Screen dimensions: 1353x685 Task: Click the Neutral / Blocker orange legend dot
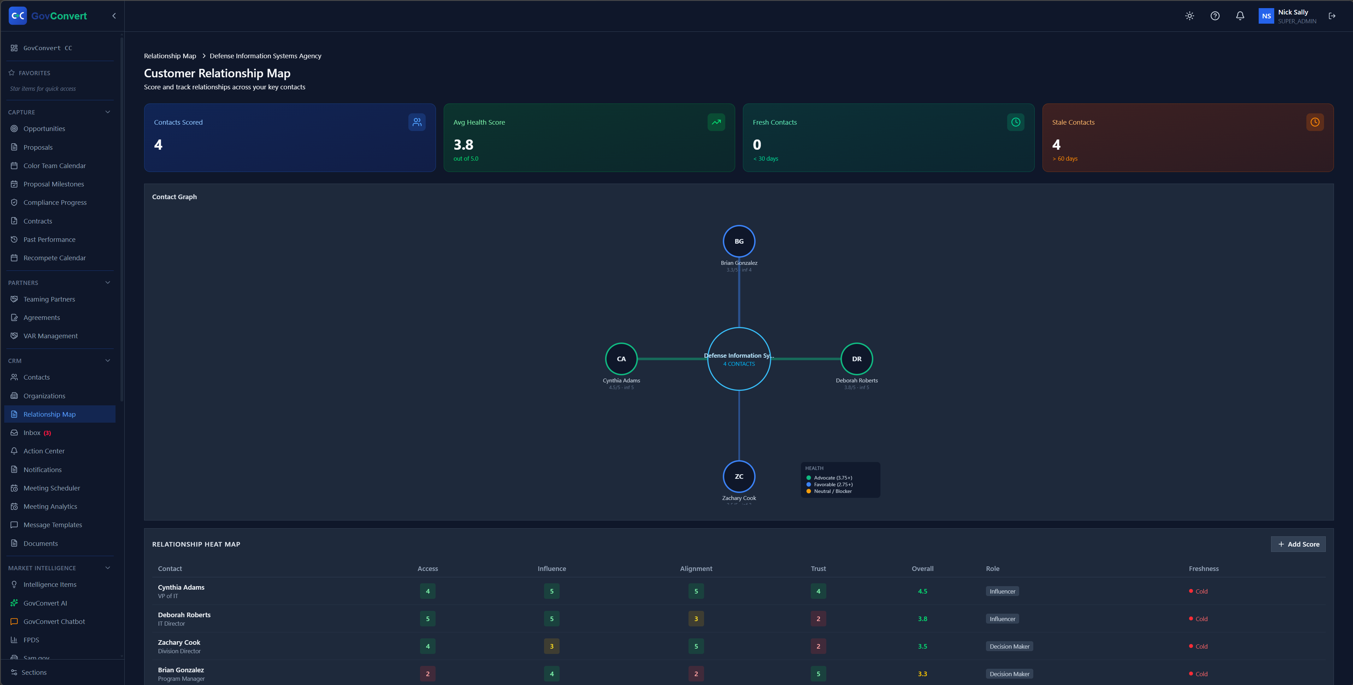pyautogui.click(x=808, y=491)
